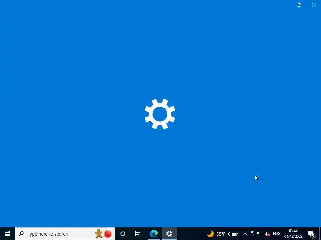Open the clock showing 03:44
The width and height of the screenshot is (321, 240).
point(293,234)
